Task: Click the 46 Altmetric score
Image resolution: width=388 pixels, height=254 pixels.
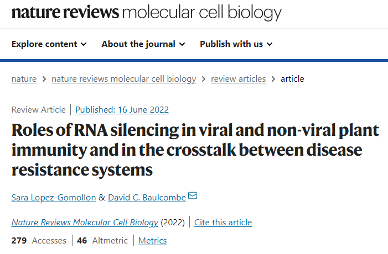Action: 102,240
